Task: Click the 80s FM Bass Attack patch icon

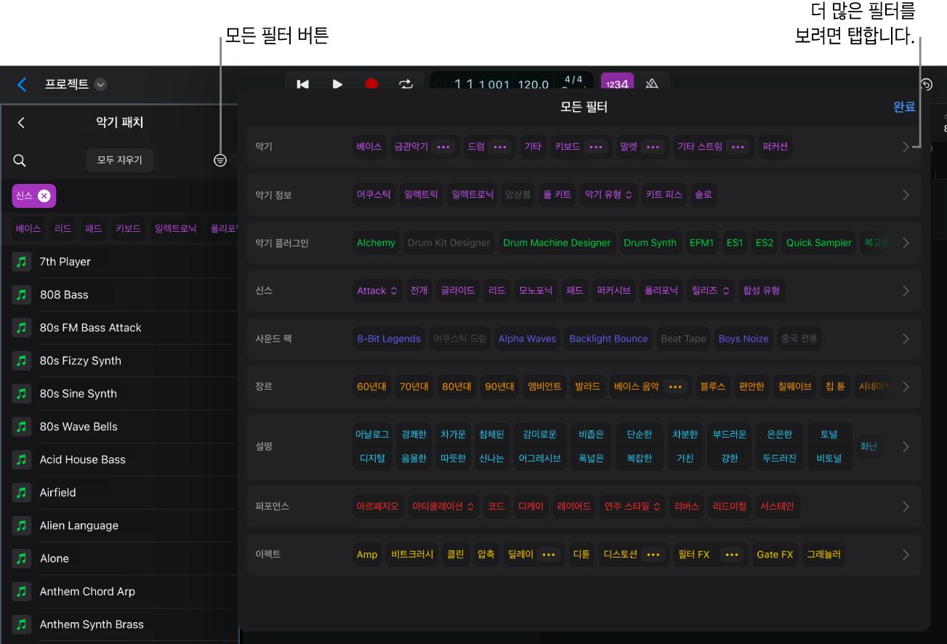Action: (23, 328)
